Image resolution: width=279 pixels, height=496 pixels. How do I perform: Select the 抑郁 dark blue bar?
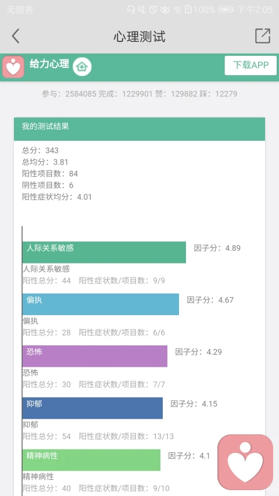pos(92,408)
